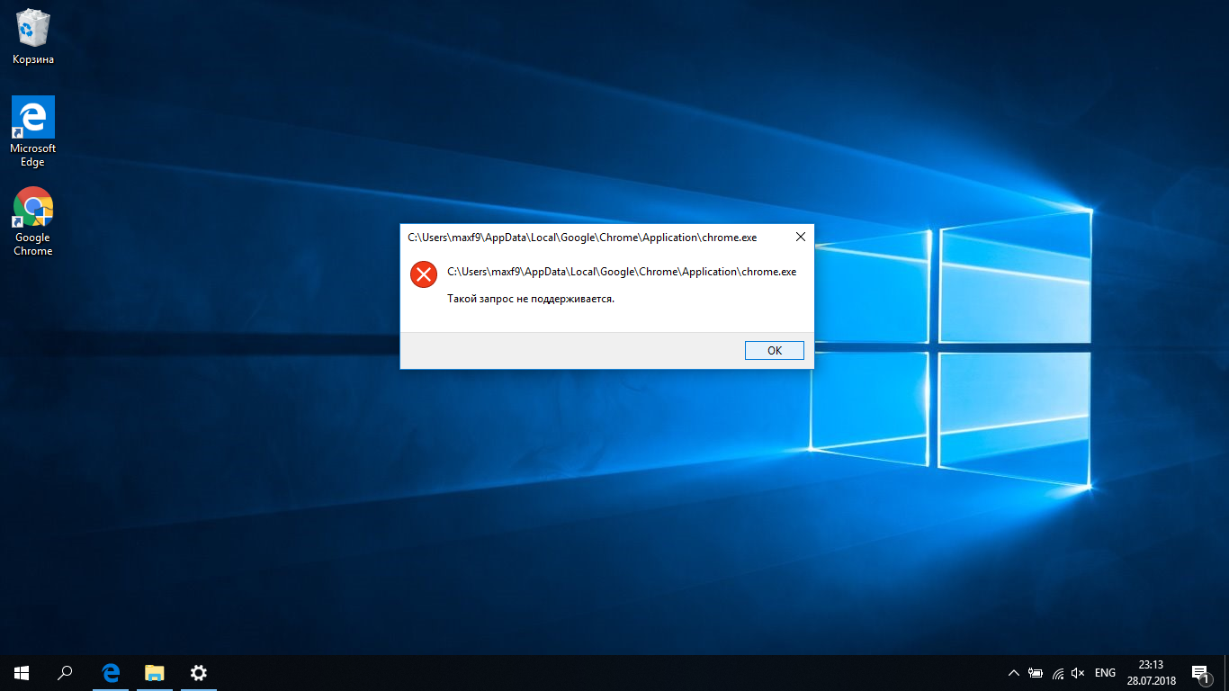Close the chrome.exe error dialog
Viewport: 1229px width, 691px height.
[800, 238]
